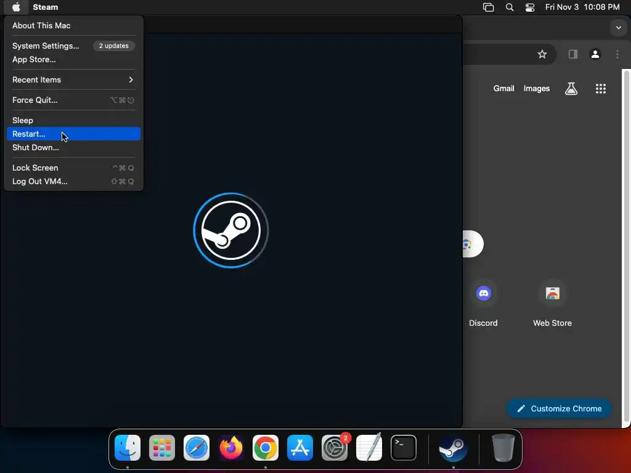Viewport: 631px width, 473px height.
Task: Open System Settings in the Dock
Action: (335, 448)
